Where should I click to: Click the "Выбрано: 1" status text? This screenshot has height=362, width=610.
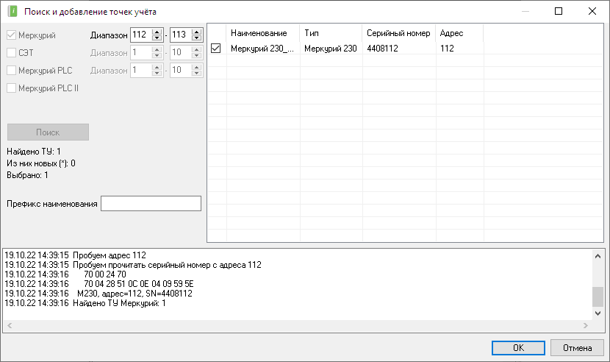pos(27,175)
